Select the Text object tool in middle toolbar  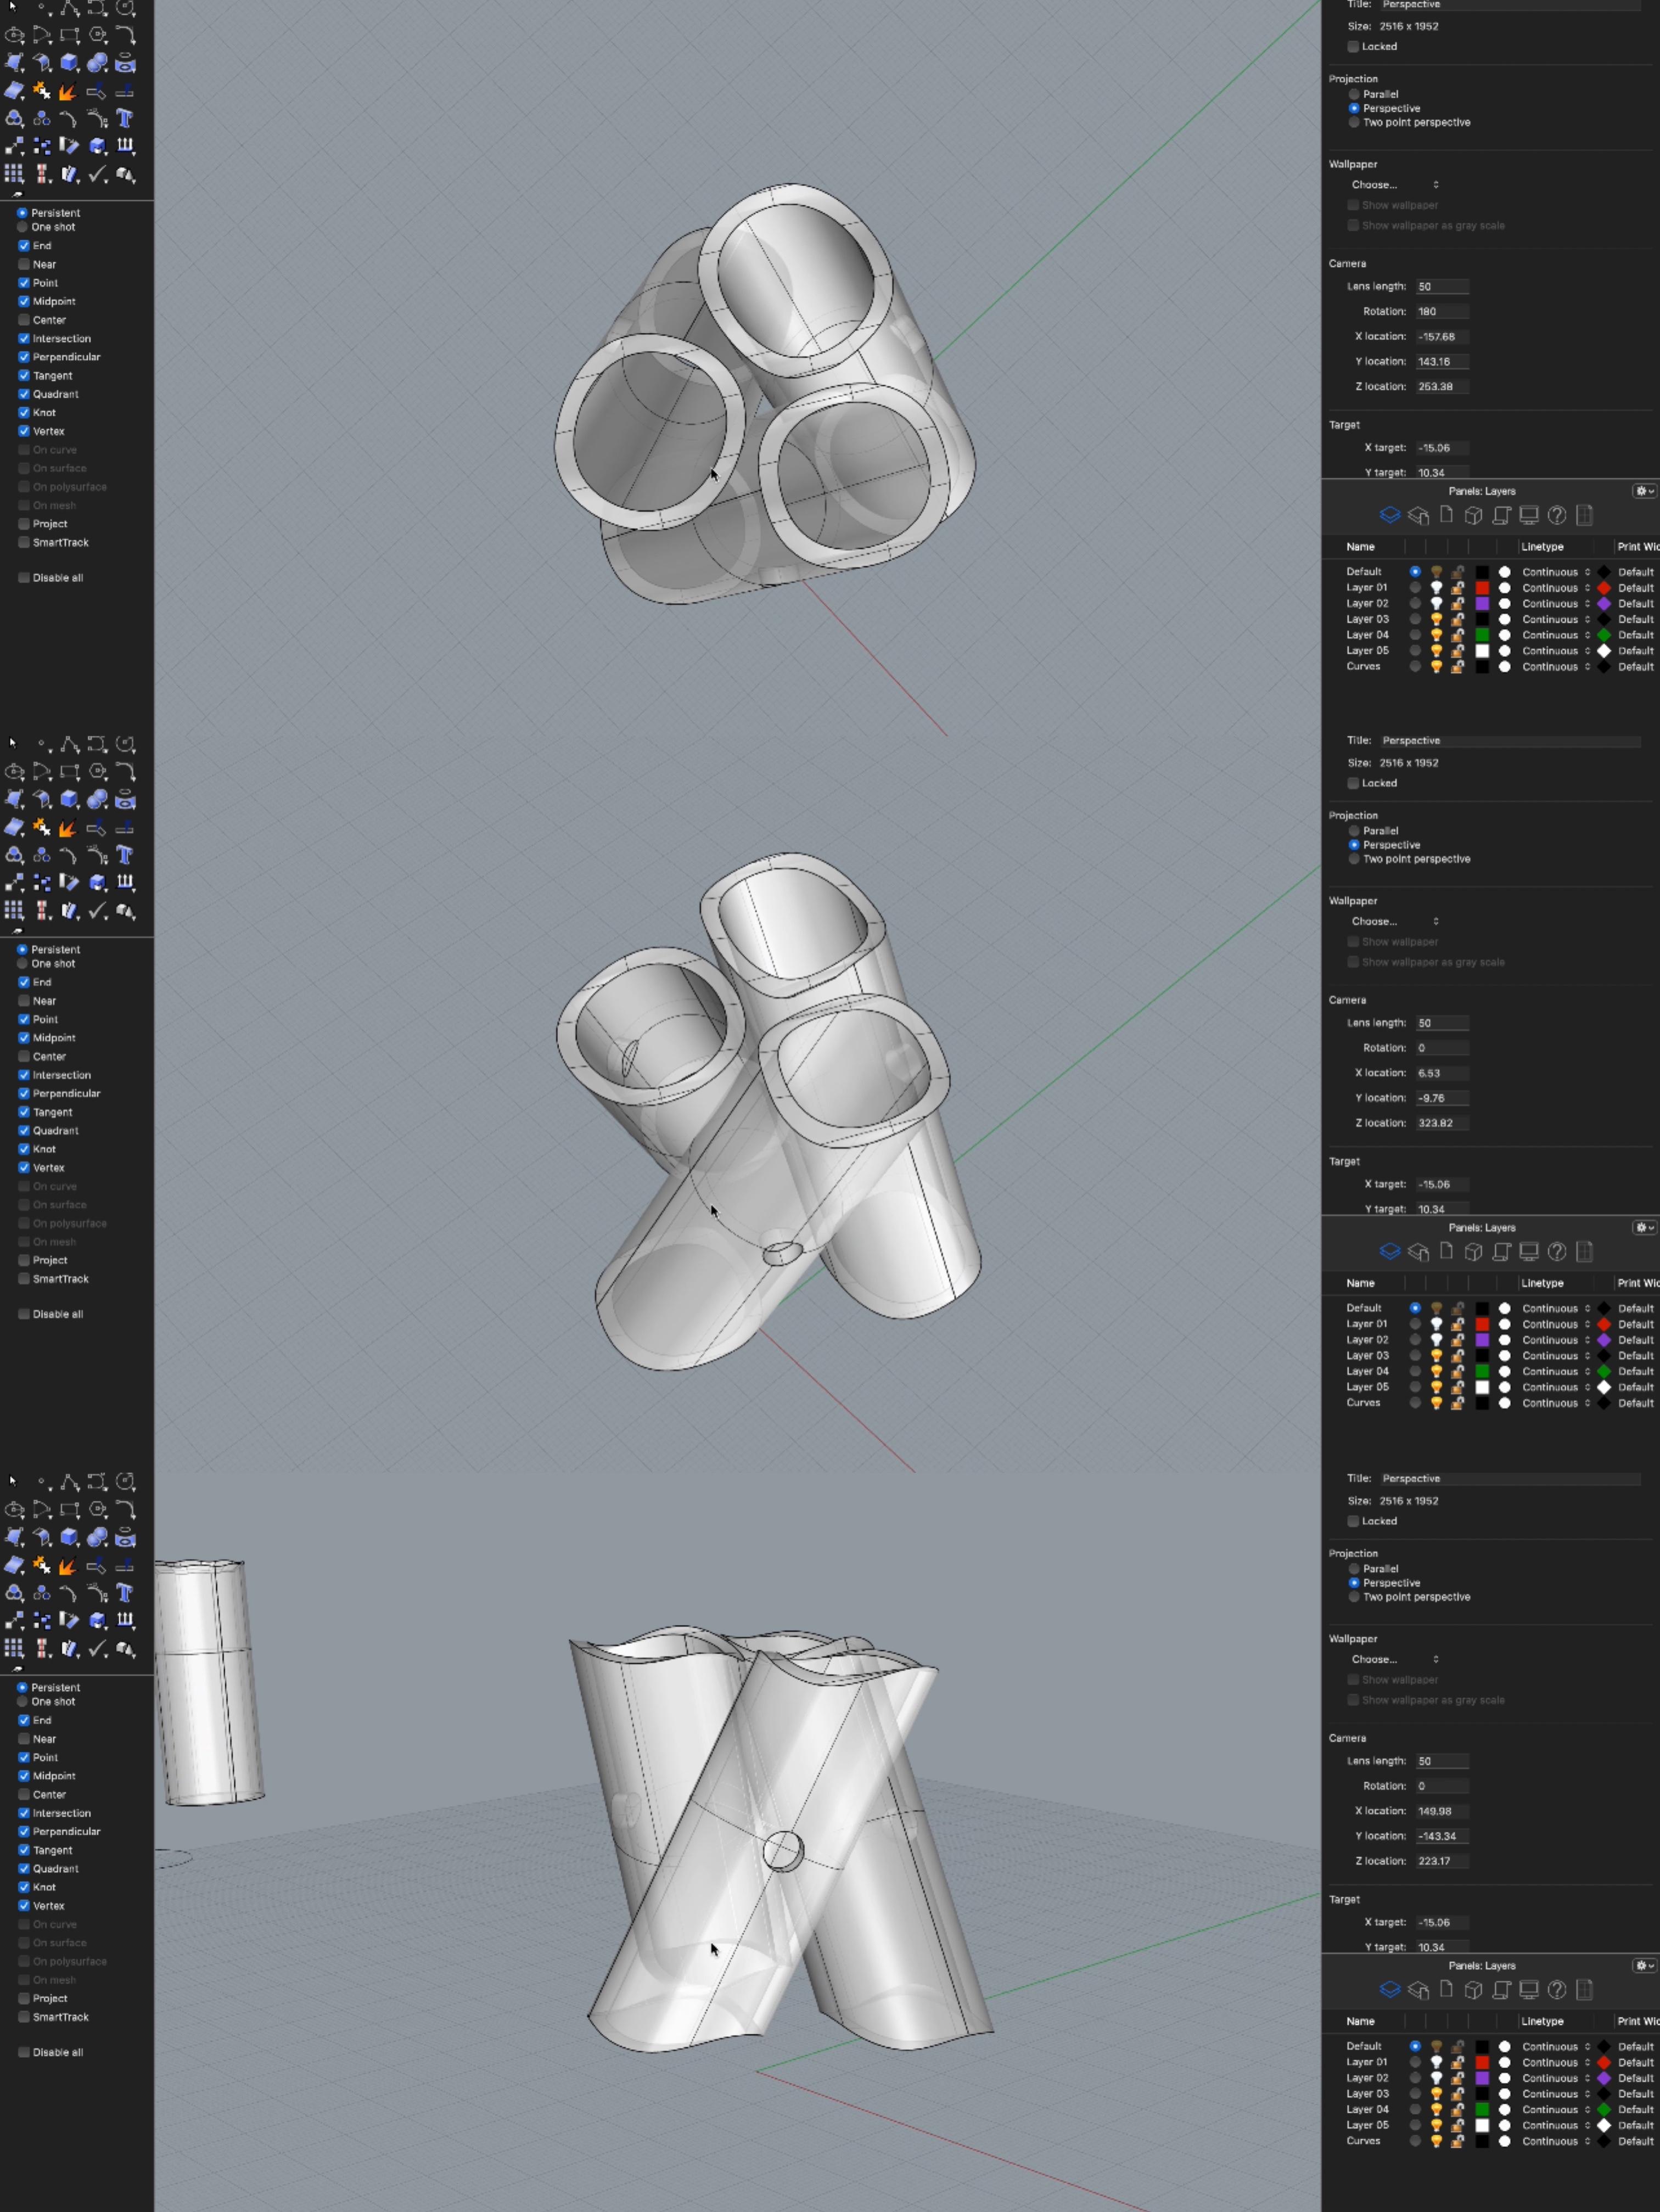click(x=125, y=855)
